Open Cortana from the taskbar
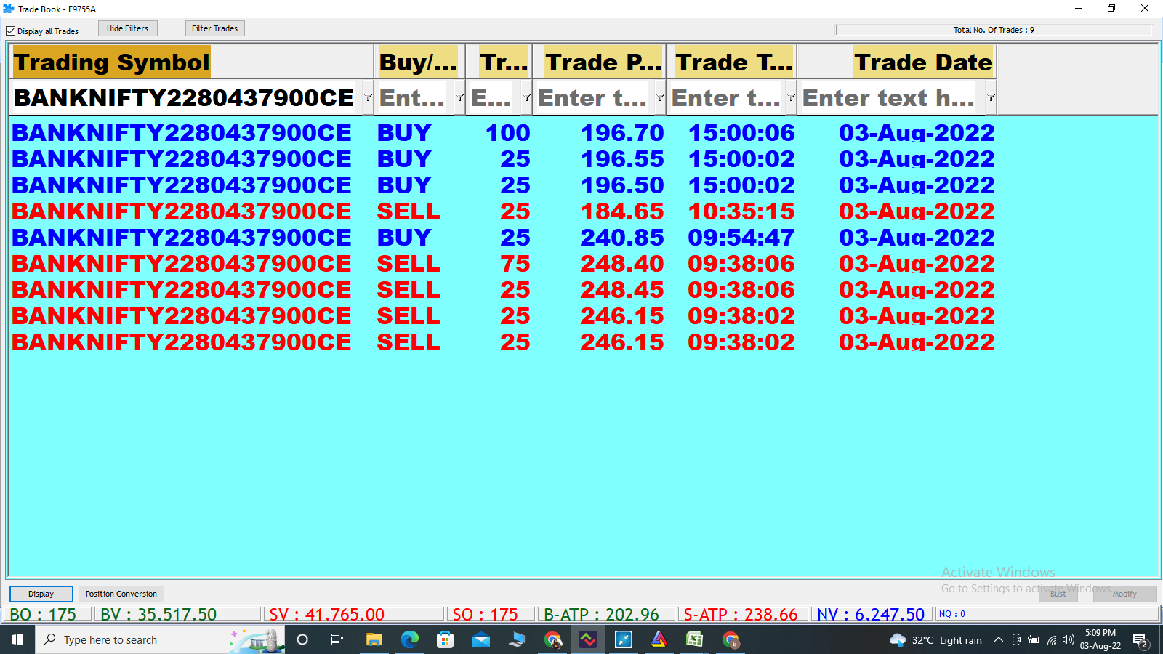This screenshot has width=1163, height=654. [x=302, y=639]
